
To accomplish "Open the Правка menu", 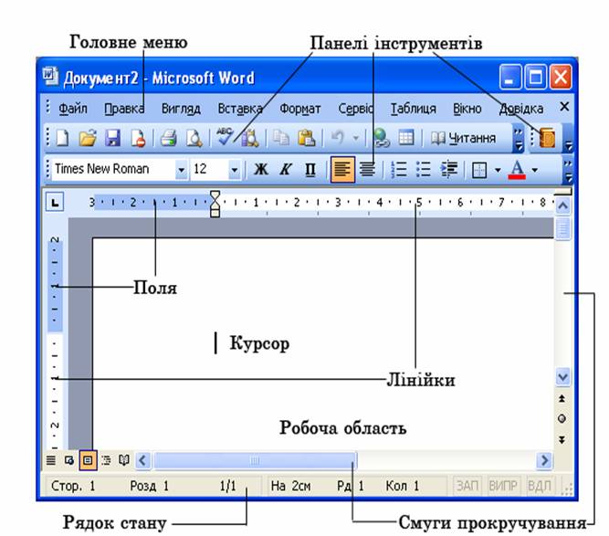I will (x=124, y=109).
